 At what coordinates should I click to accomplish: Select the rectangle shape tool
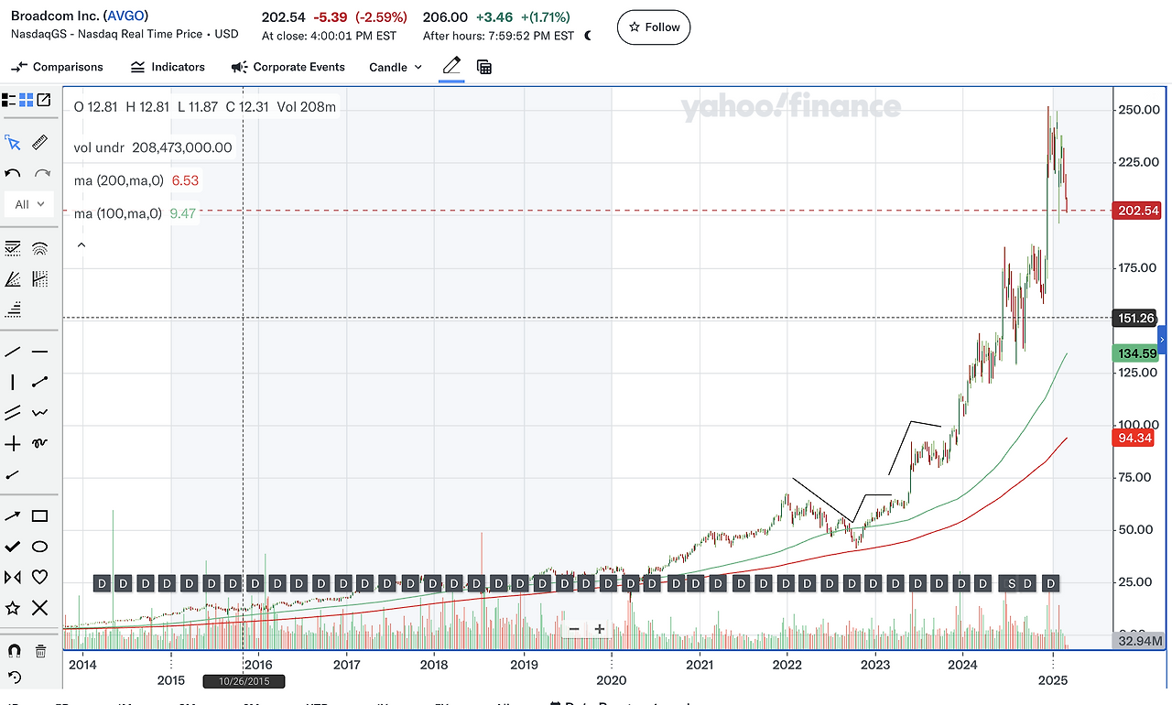pos(40,516)
